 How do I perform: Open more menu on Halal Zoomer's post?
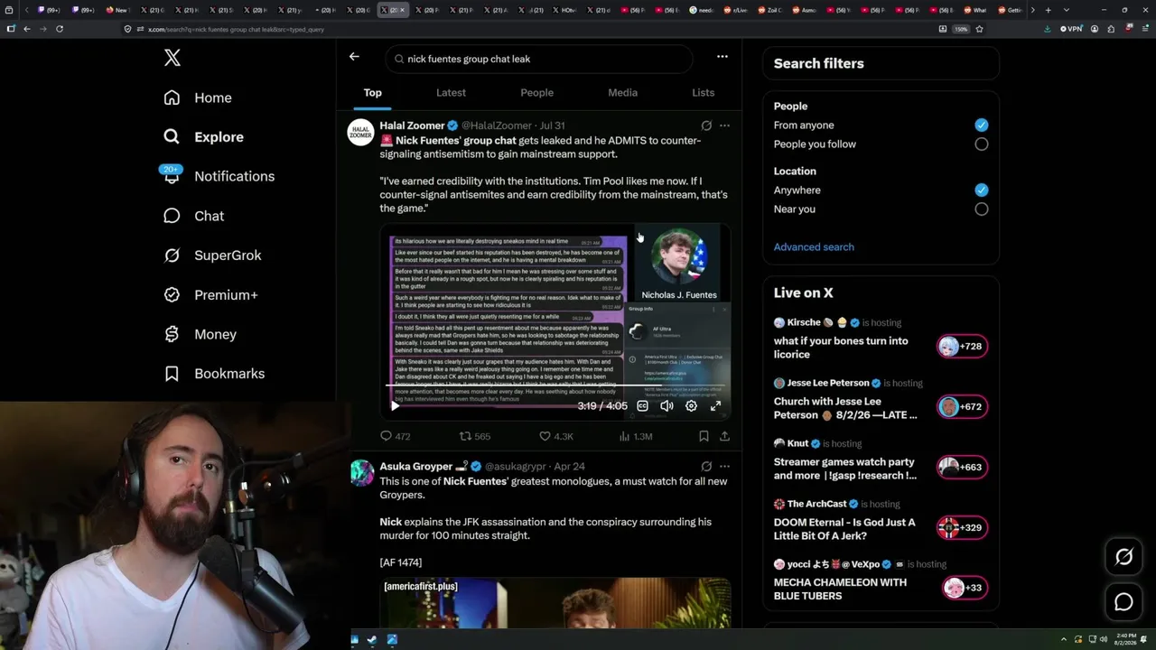coord(724,125)
